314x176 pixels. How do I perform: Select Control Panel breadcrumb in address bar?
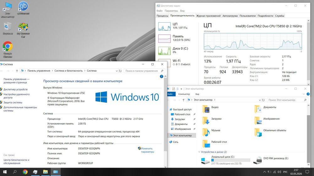tap(39, 71)
